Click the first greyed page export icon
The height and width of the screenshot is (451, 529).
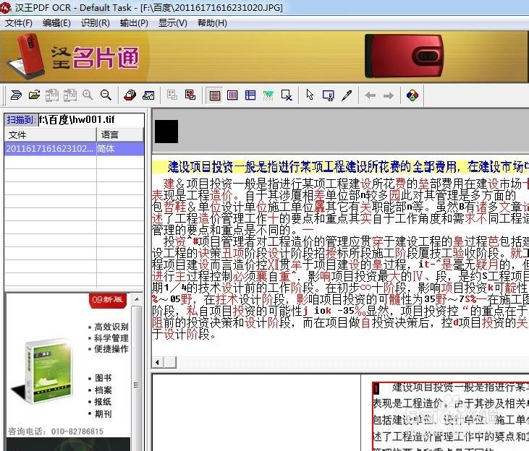(x=52, y=95)
